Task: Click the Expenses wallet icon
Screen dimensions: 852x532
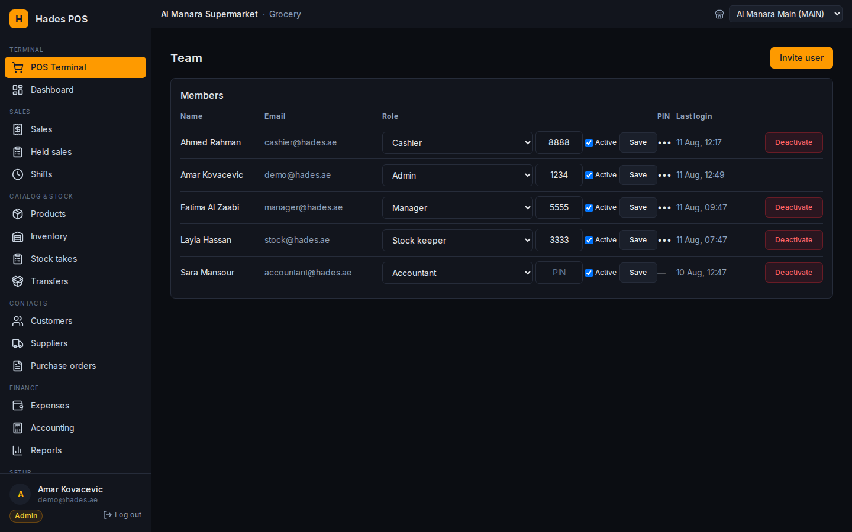Action: (x=18, y=406)
